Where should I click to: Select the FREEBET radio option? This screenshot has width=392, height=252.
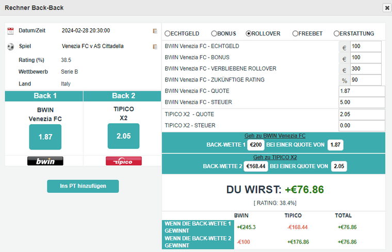coord(295,33)
